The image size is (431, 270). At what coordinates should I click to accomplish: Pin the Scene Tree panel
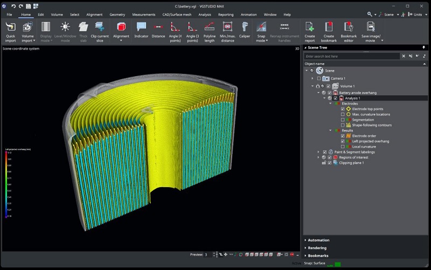[424, 47]
